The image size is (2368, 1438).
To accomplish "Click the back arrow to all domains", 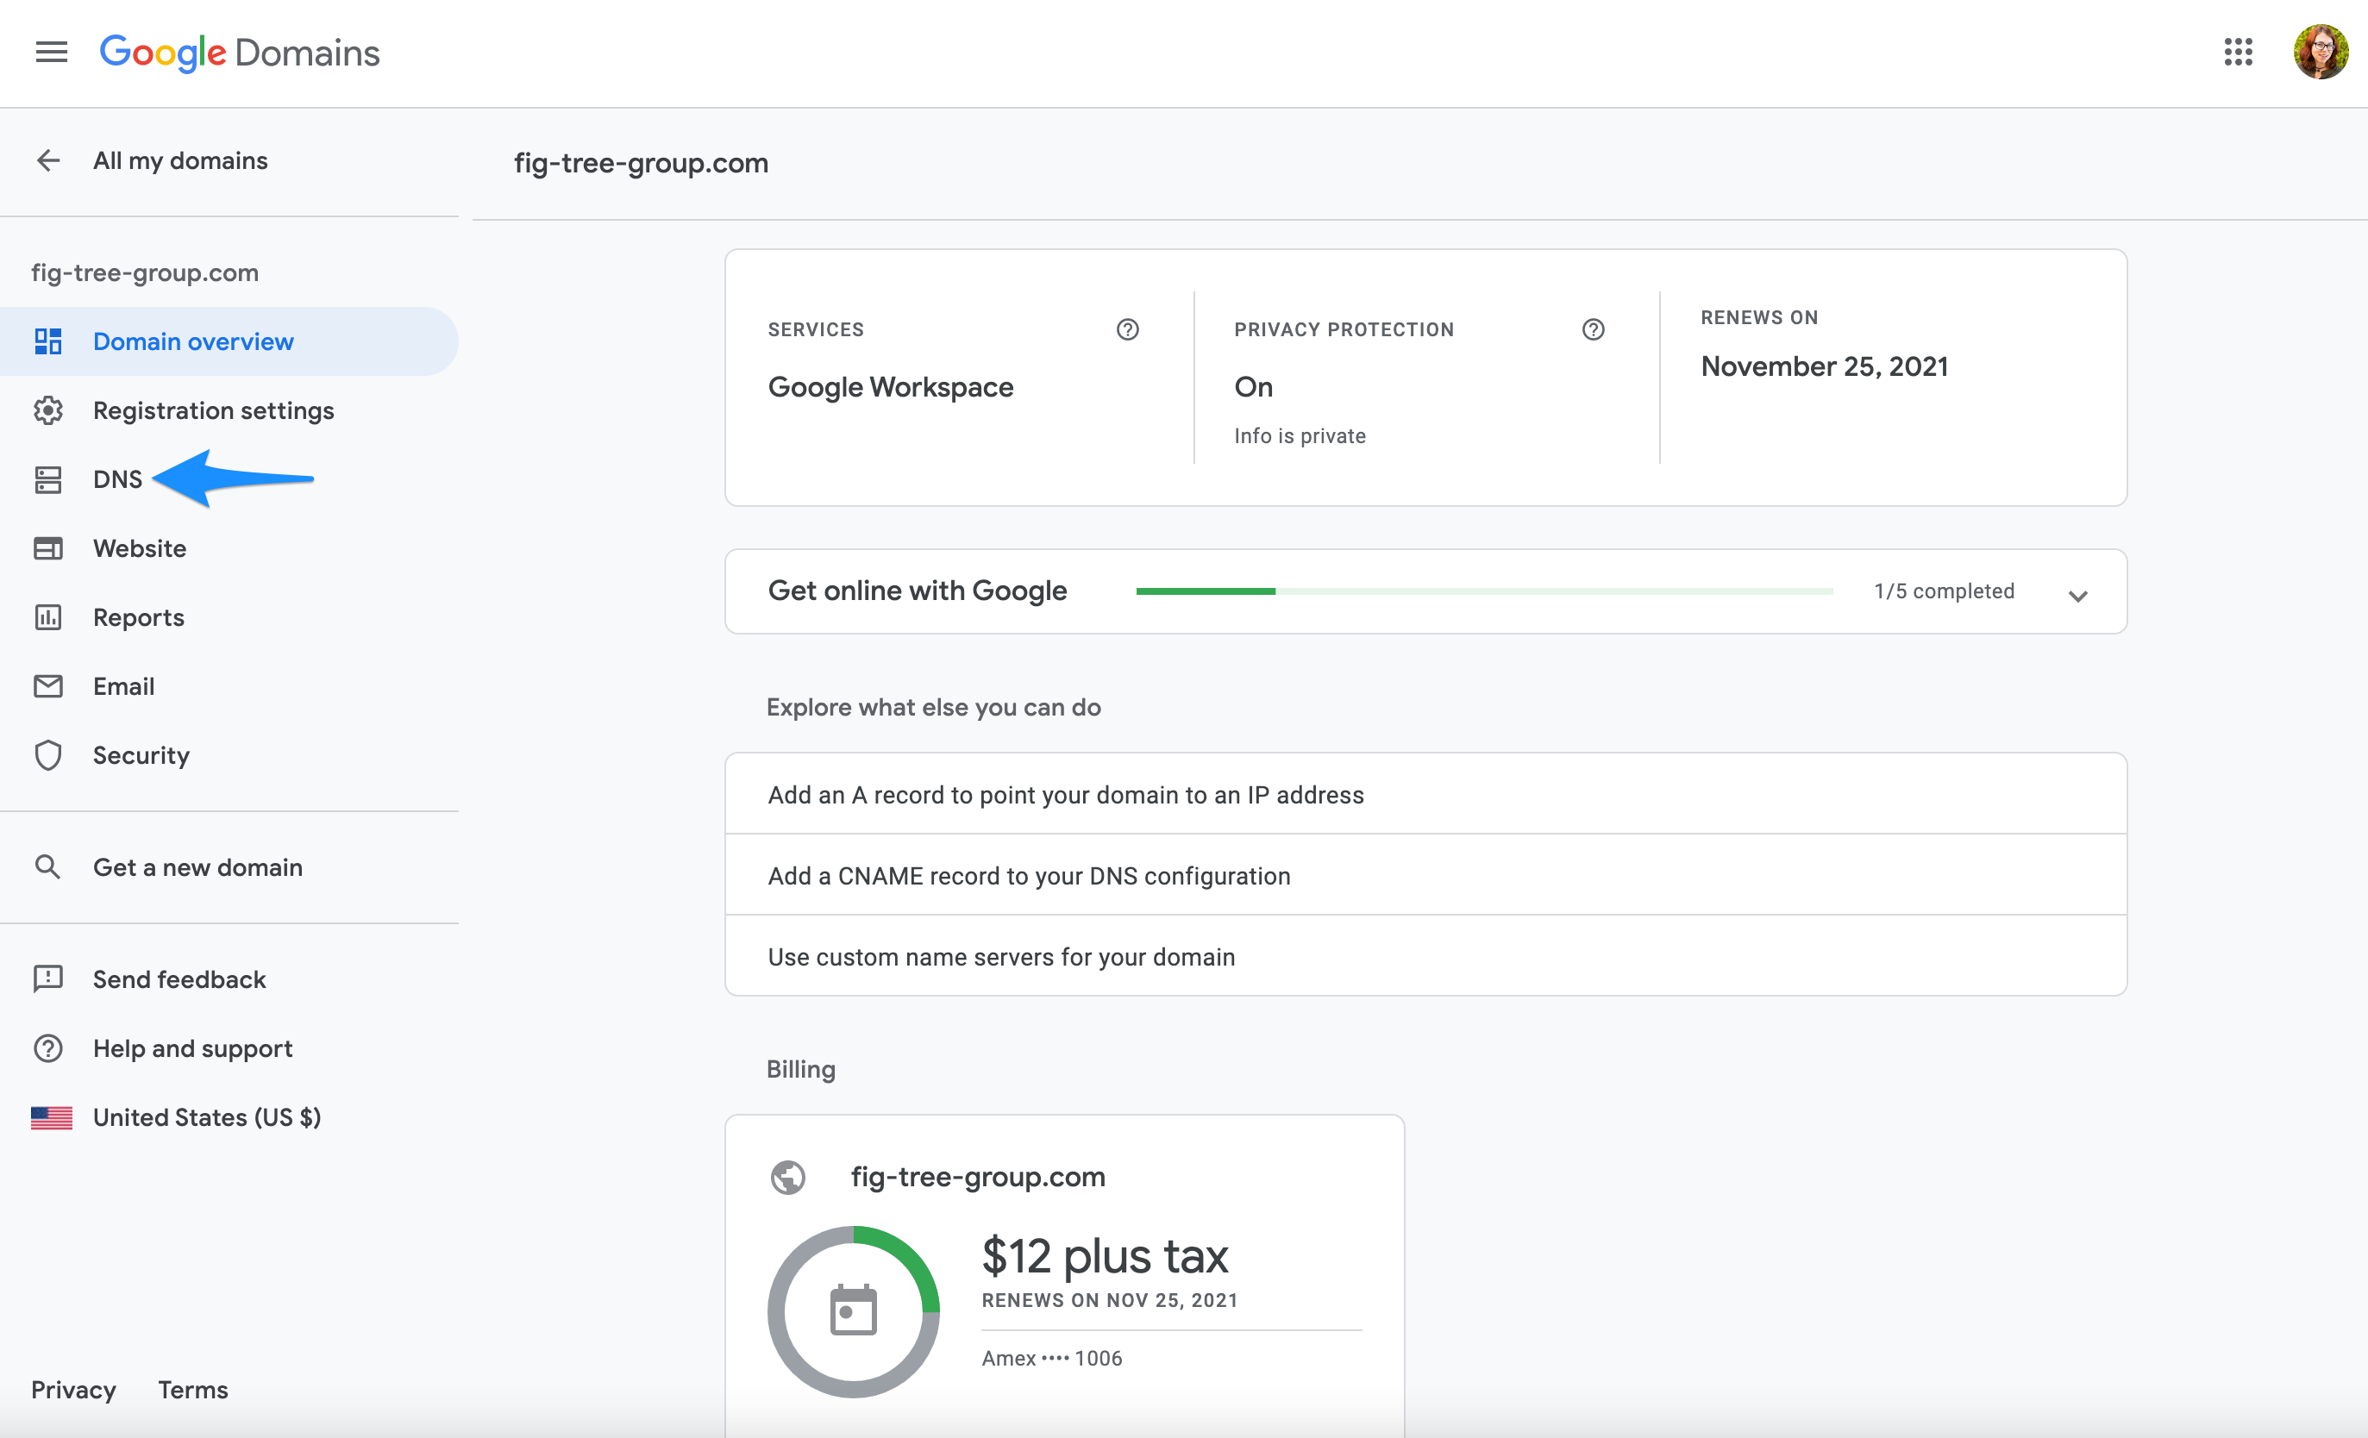I will coord(48,160).
